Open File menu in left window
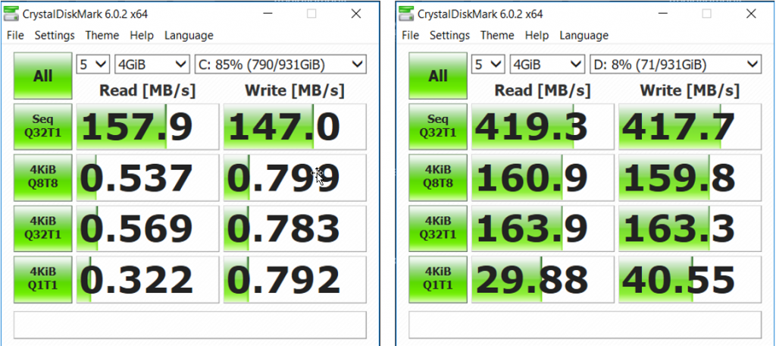This screenshot has width=776, height=346. pyautogui.click(x=15, y=36)
